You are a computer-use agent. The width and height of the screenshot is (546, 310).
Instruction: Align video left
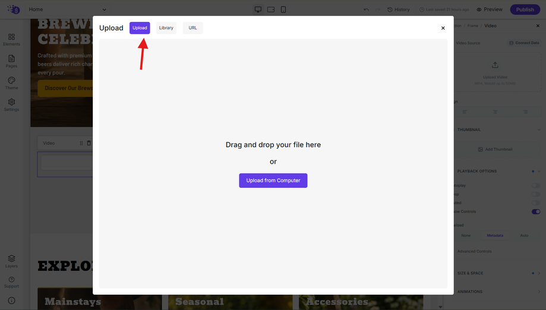click(465, 112)
